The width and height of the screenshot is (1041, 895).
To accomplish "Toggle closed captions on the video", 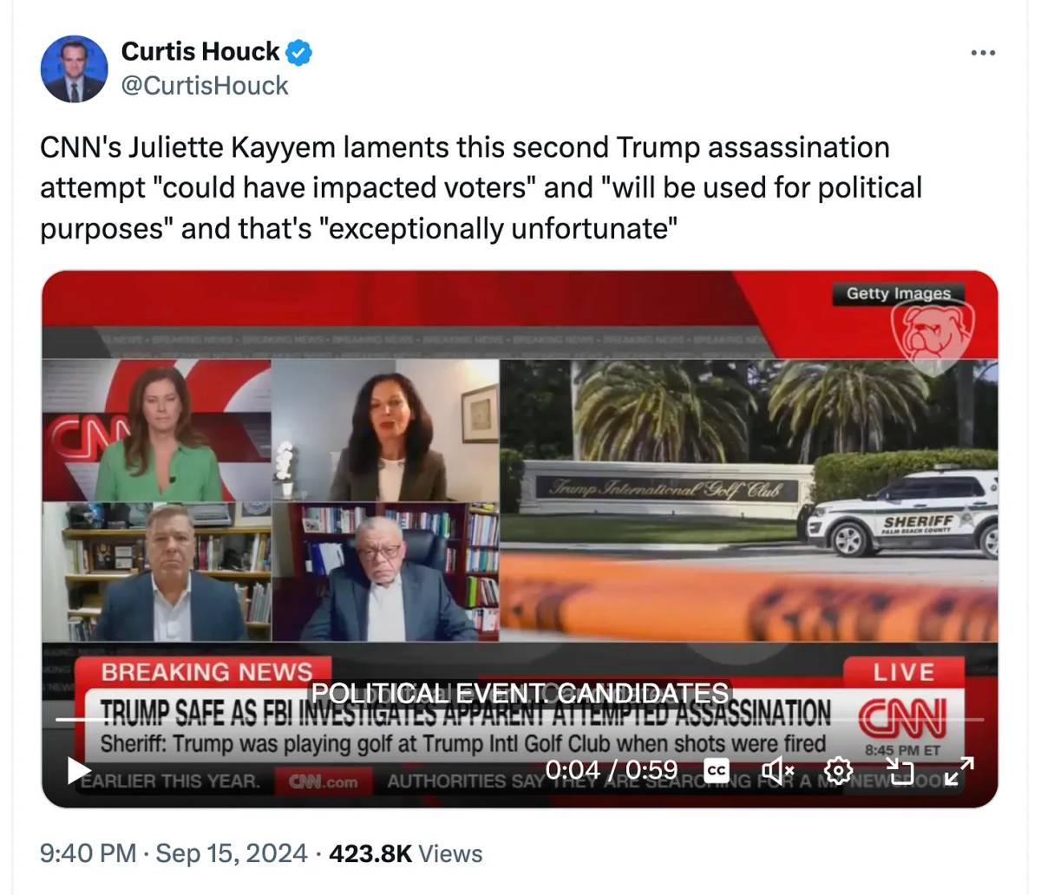I will (717, 769).
